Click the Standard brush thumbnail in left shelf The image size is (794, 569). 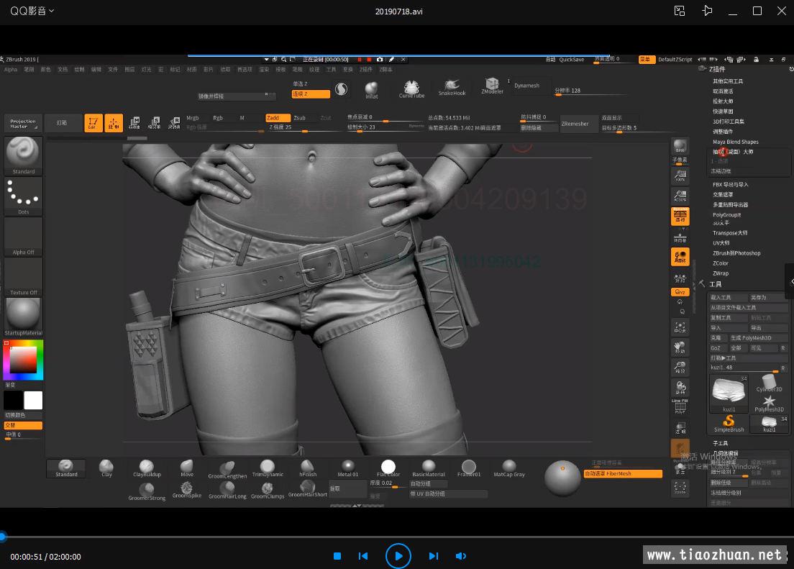23,155
